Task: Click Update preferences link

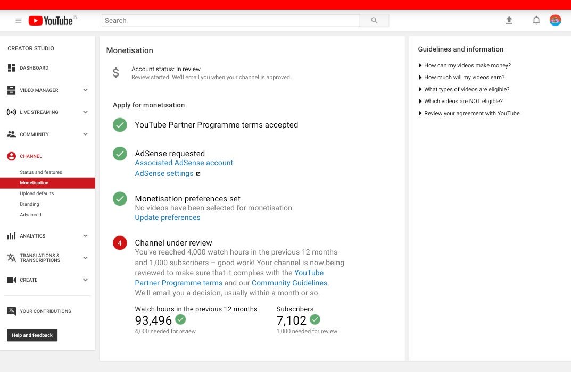Action: pos(168,217)
